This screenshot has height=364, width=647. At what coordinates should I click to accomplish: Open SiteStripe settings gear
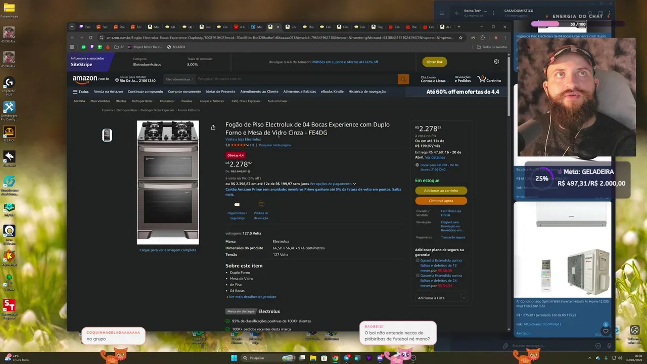496,62
